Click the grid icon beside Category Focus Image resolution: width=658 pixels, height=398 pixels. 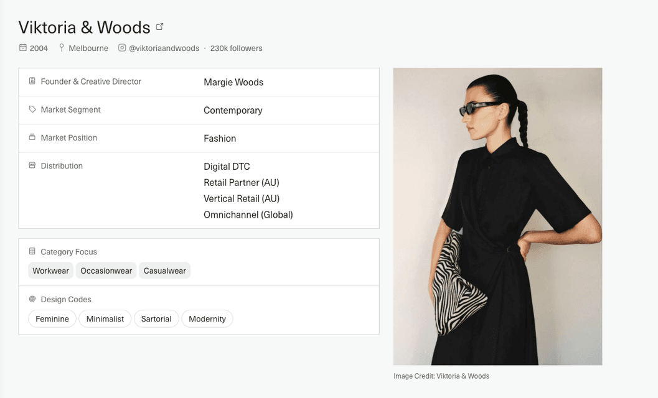[x=32, y=251]
